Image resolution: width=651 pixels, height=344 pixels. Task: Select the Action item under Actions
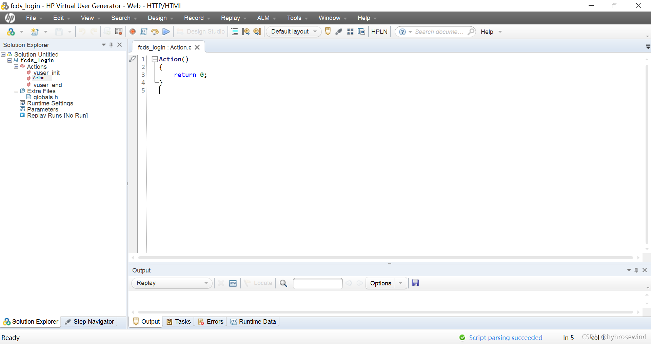[39, 78]
